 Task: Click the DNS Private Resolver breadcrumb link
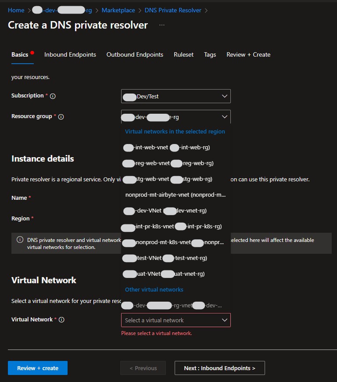point(173,10)
